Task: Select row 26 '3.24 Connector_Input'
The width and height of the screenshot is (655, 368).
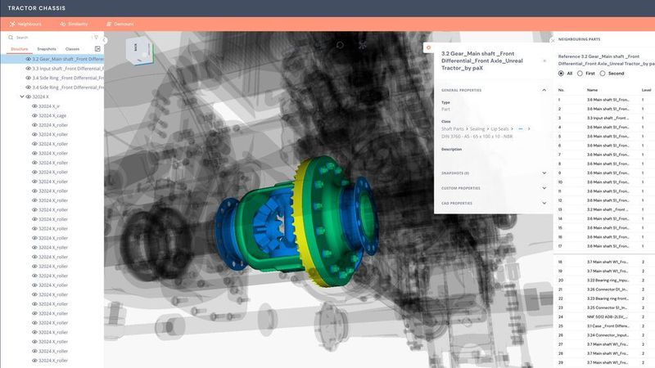Action: click(604, 335)
